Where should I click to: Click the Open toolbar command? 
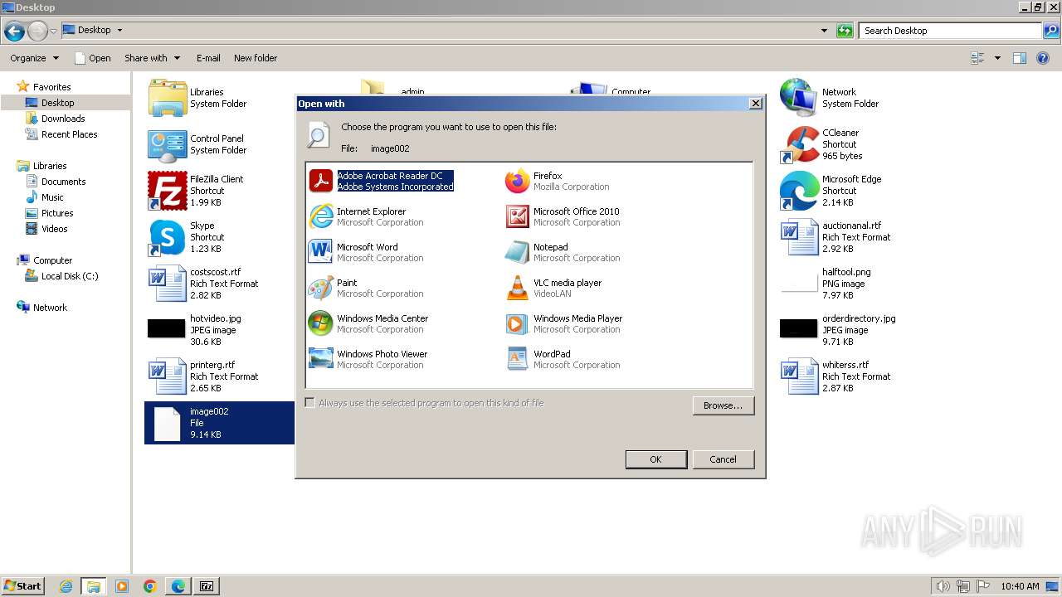click(x=93, y=58)
